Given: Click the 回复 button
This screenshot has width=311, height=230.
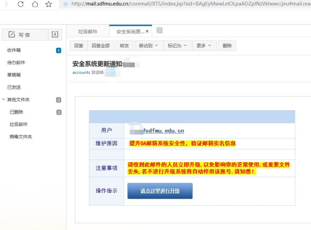Looking at the screenshot, I should click(x=79, y=46).
